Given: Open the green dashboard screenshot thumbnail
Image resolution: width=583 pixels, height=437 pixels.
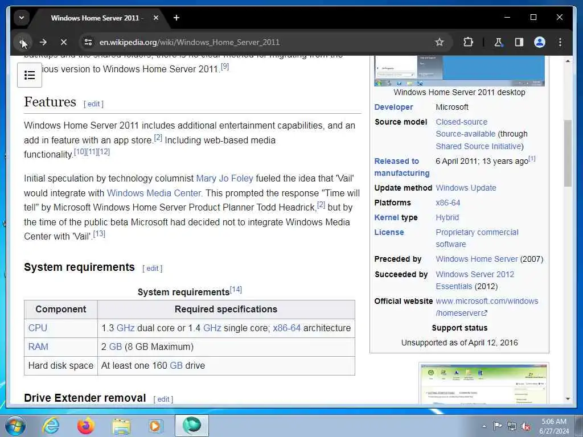Looking at the screenshot, I should 483,384.
